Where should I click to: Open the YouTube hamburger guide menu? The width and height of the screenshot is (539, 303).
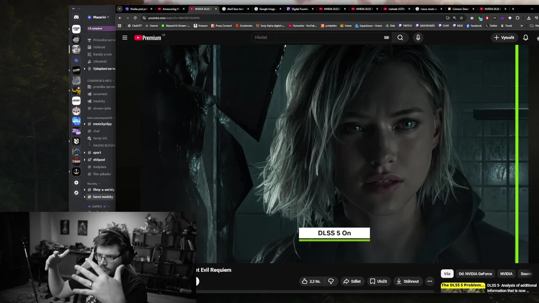(125, 37)
